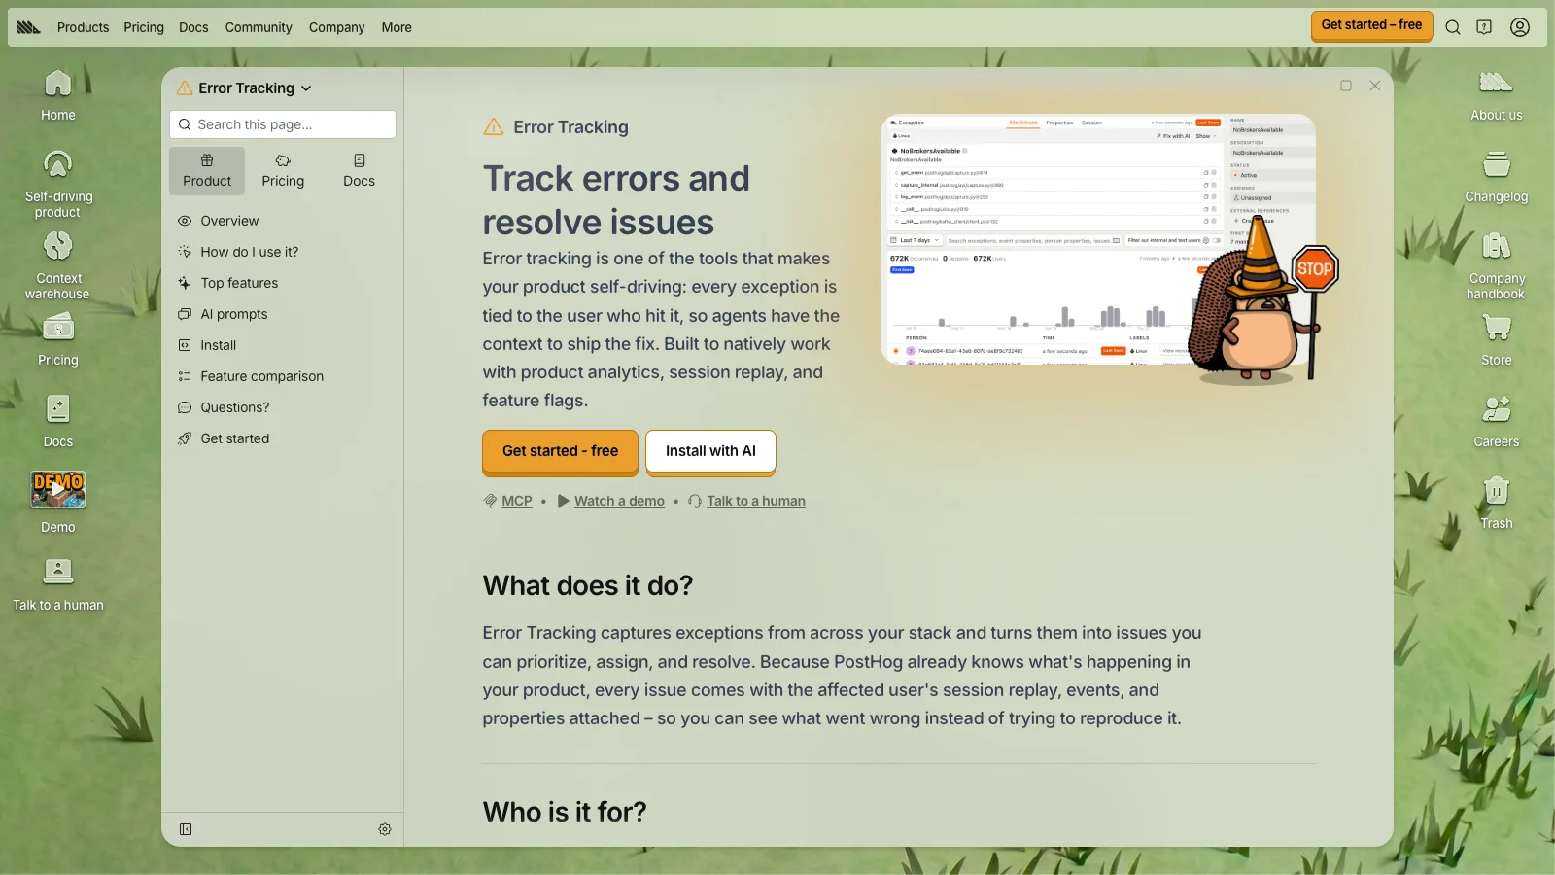Viewport: 1555px width, 875px height.
Task: Open the Context warehouse desktop icon
Action: point(58,264)
